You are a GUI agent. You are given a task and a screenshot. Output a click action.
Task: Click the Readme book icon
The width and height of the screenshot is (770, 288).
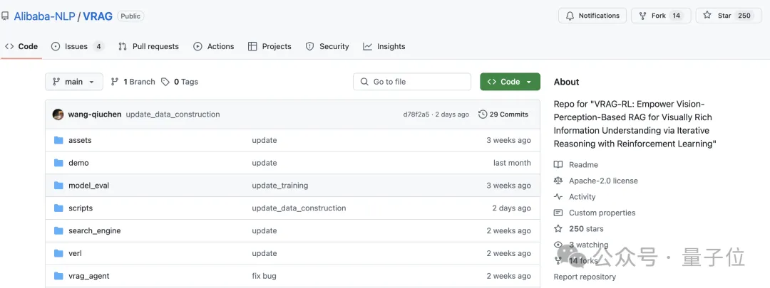point(558,165)
